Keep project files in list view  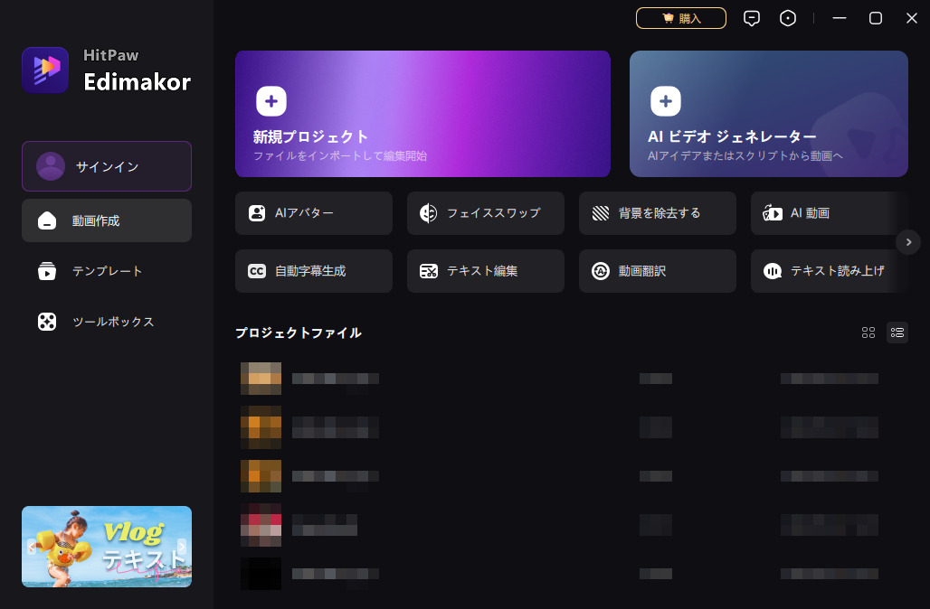pyautogui.click(x=897, y=333)
